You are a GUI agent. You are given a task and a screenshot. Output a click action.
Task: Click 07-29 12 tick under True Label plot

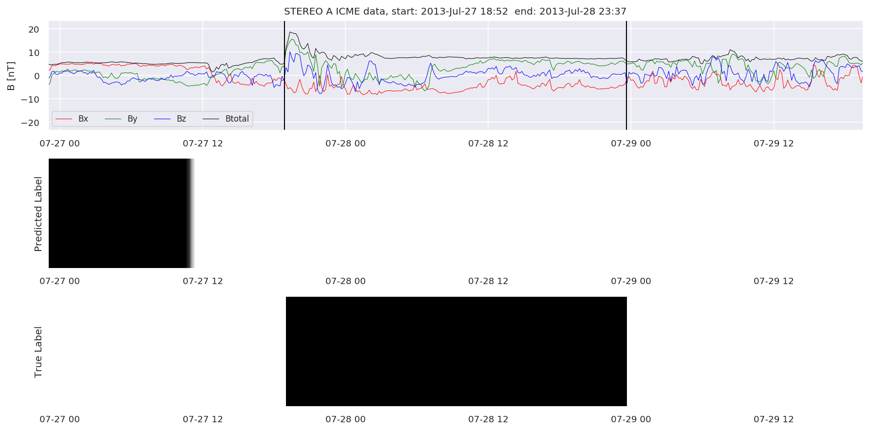coord(774,419)
